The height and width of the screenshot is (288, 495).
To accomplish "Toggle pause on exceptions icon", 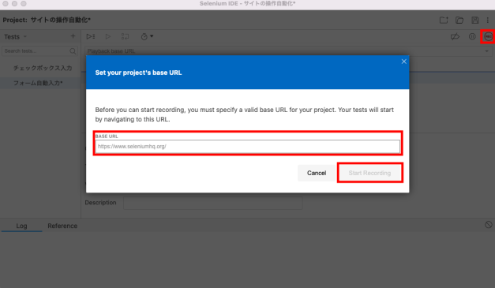I will [472, 36].
